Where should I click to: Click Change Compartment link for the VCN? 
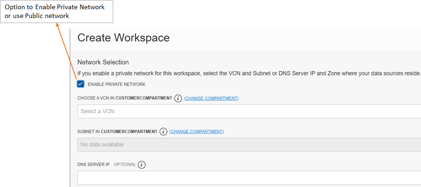(211, 99)
